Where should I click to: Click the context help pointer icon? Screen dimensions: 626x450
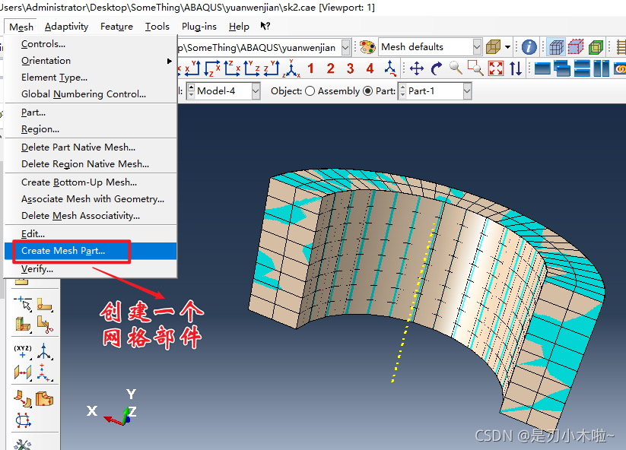coord(265,27)
